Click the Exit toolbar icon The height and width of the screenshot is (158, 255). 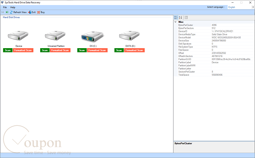[30, 12]
